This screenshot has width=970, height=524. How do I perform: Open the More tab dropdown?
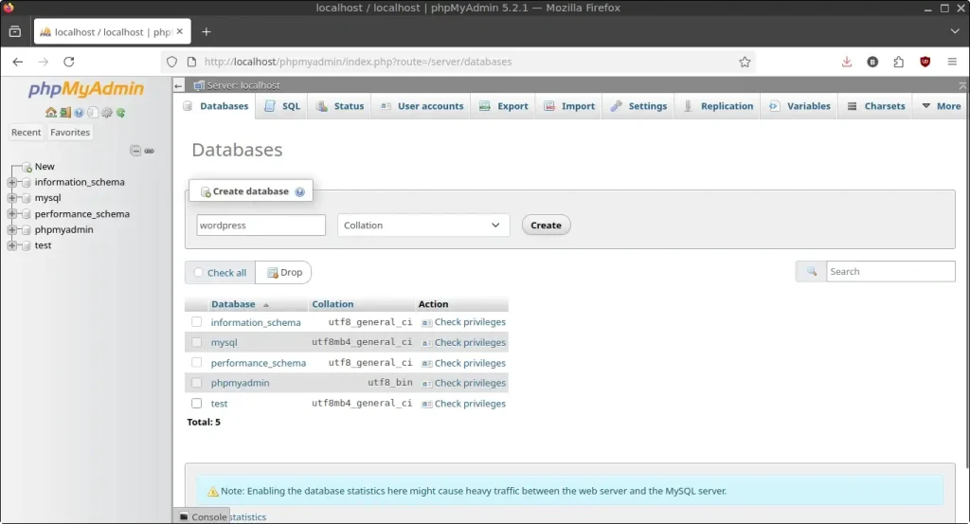[x=941, y=106]
